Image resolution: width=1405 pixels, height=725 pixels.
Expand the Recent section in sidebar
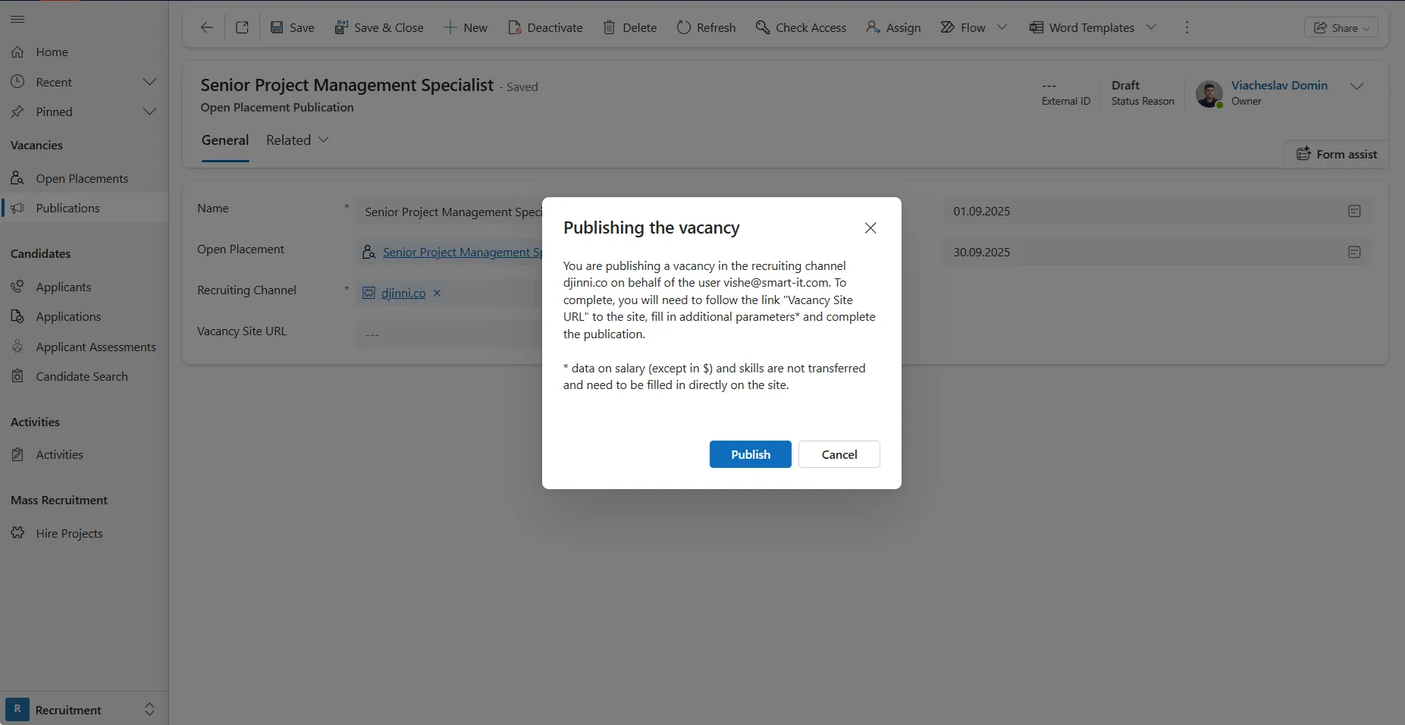pyautogui.click(x=149, y=82)
